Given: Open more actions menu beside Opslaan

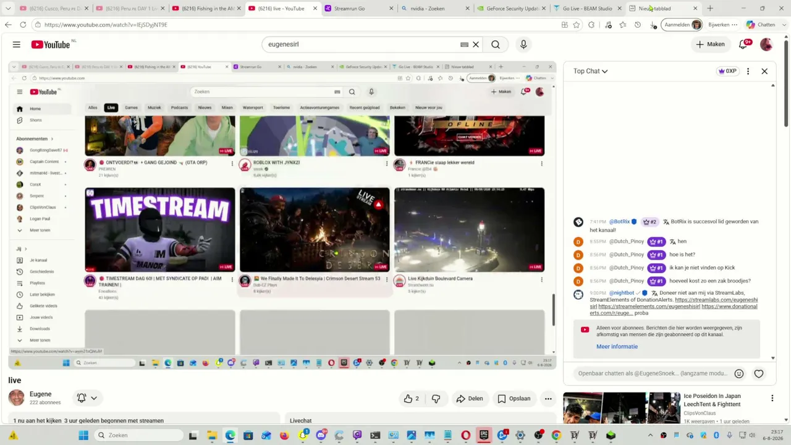Looking at the screenshot, I should tap(548, 399).
